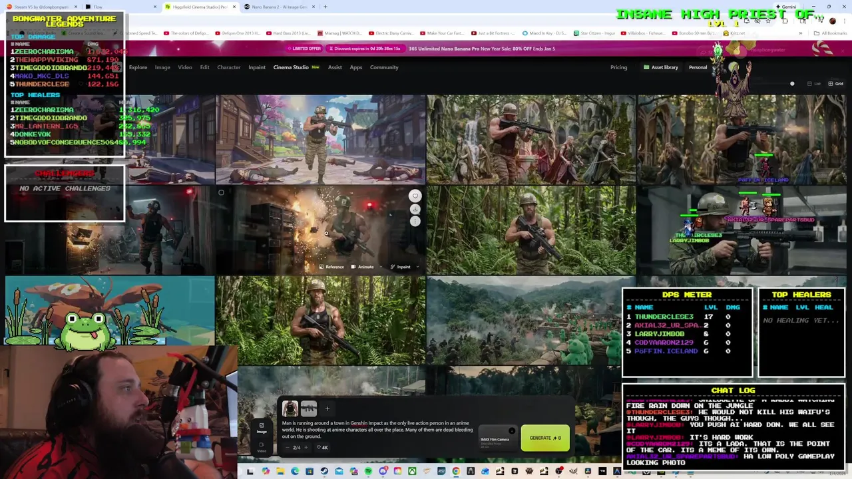The image size is (852, 479).
Task: Expand the Inpaint dropdown arrow
Action: pyautogui.click(x=417, y=267)
